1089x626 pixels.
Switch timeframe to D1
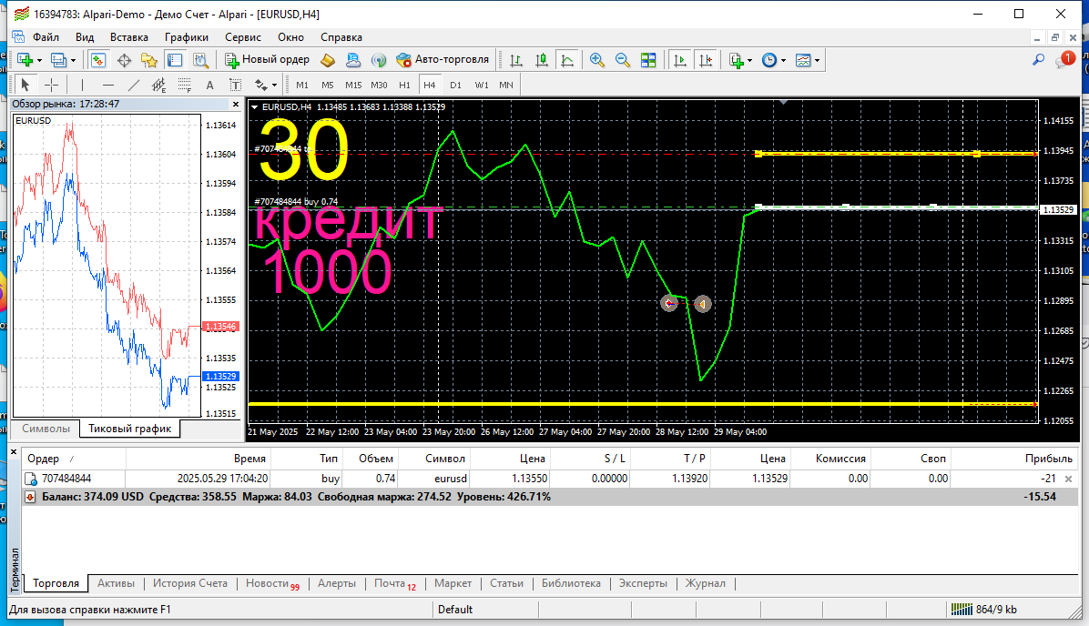coord(455,85)
